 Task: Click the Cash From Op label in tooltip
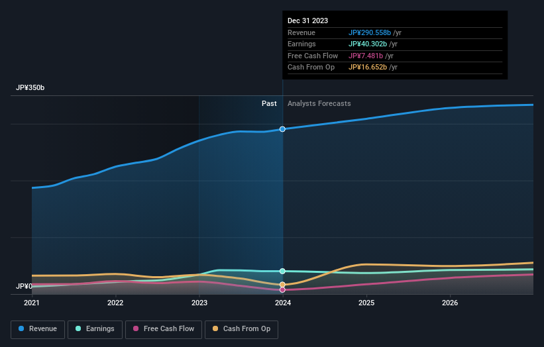click(x=311, y=68)
